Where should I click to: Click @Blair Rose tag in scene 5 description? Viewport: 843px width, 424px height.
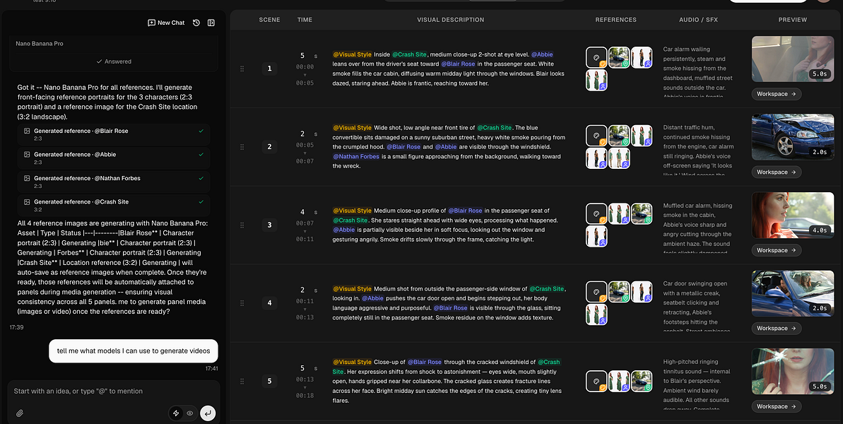(425, 362)
